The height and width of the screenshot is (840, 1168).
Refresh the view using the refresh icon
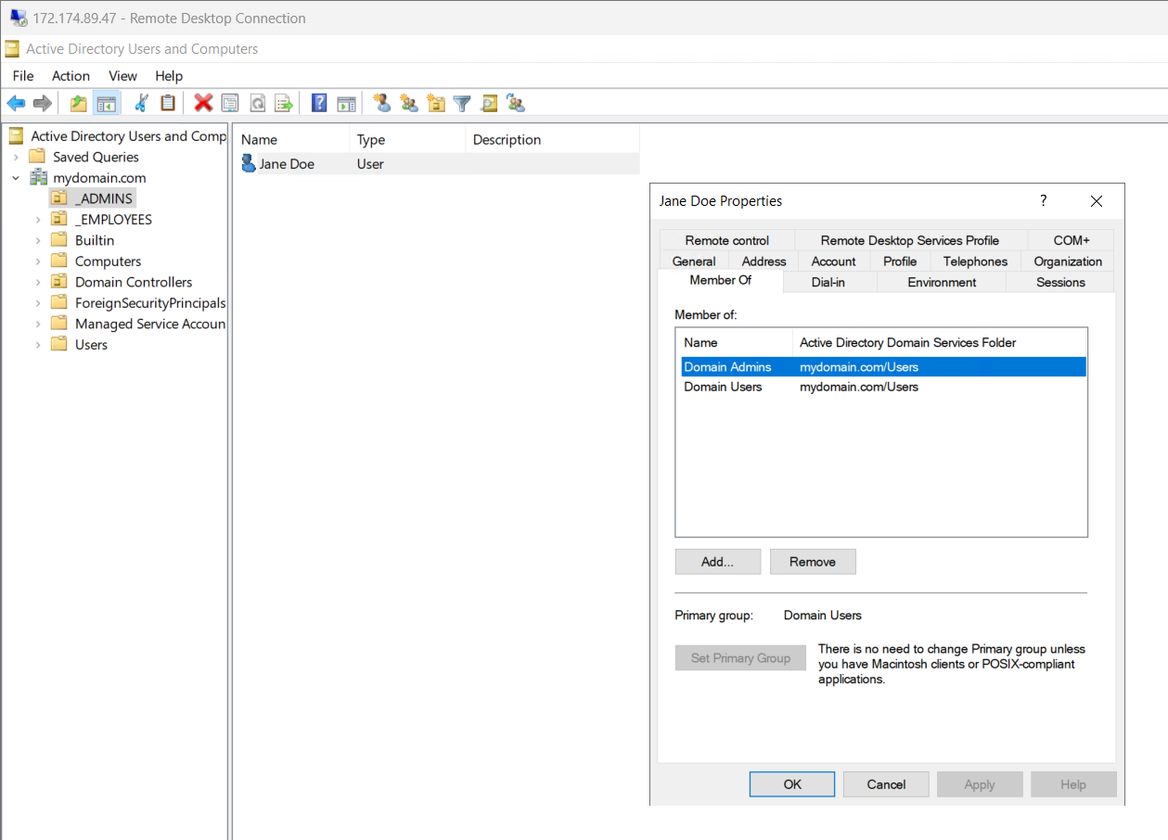pos(257,102)
